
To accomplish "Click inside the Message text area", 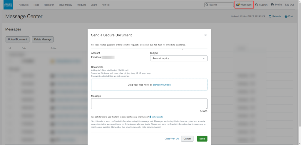I will (x=149, y=104).
